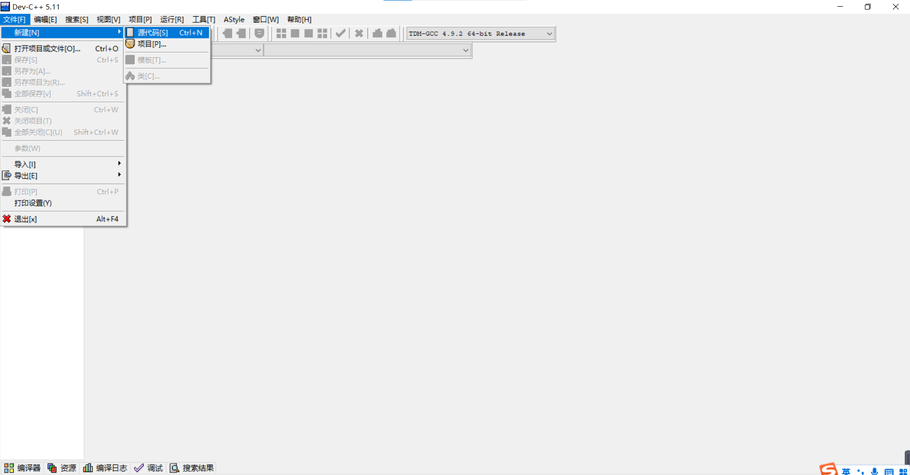This screenshot has height=475, width=910.
Task: Click the Stop execution X toolbar icon
Action: pyautogui.click(x=359, y=33)
